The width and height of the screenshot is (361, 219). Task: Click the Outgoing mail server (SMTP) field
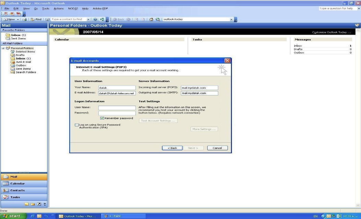tap(199, 93)
